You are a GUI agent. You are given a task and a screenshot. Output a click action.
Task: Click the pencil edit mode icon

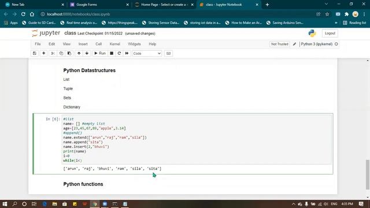(294, 44)
